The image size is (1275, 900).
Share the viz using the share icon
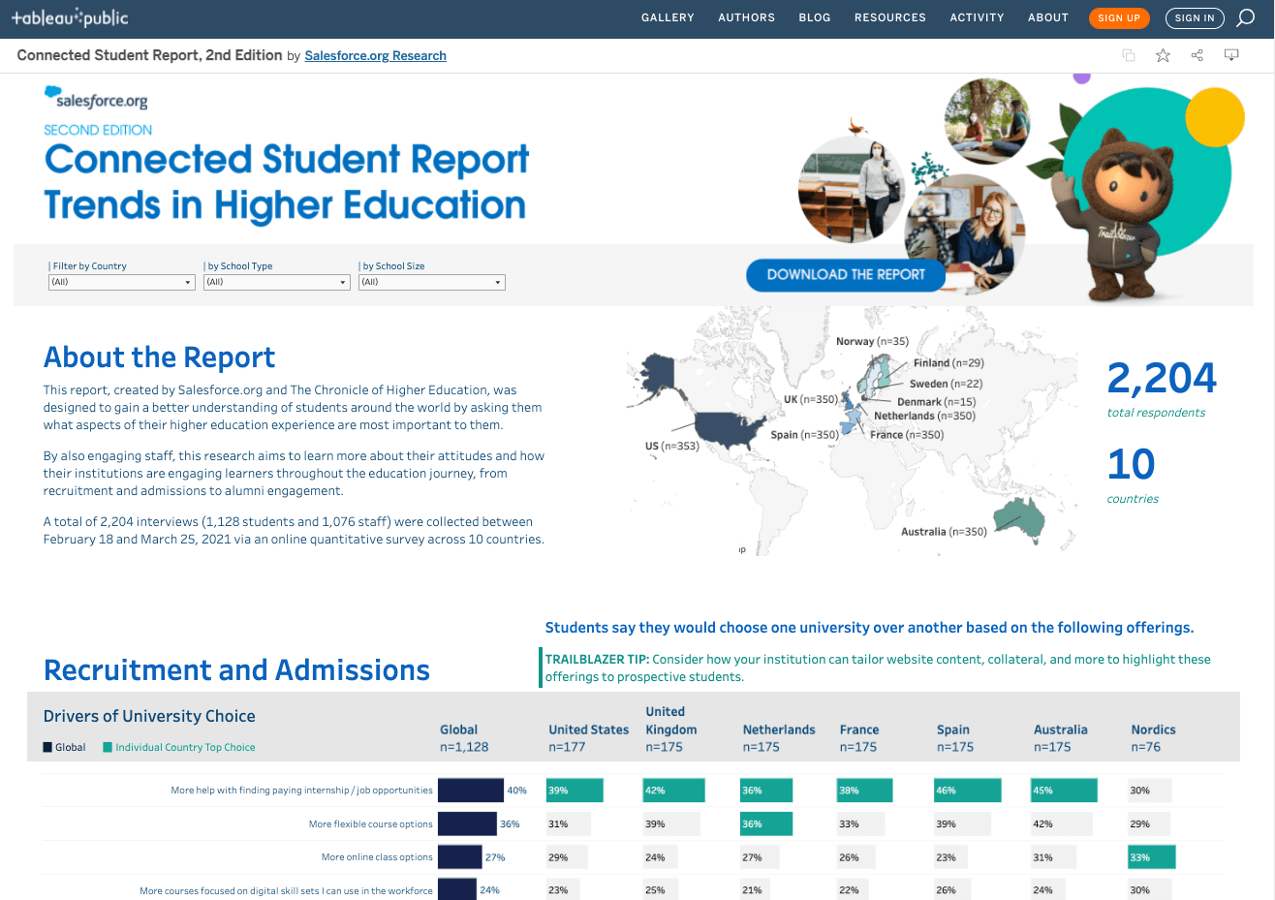click(1197, 55)
